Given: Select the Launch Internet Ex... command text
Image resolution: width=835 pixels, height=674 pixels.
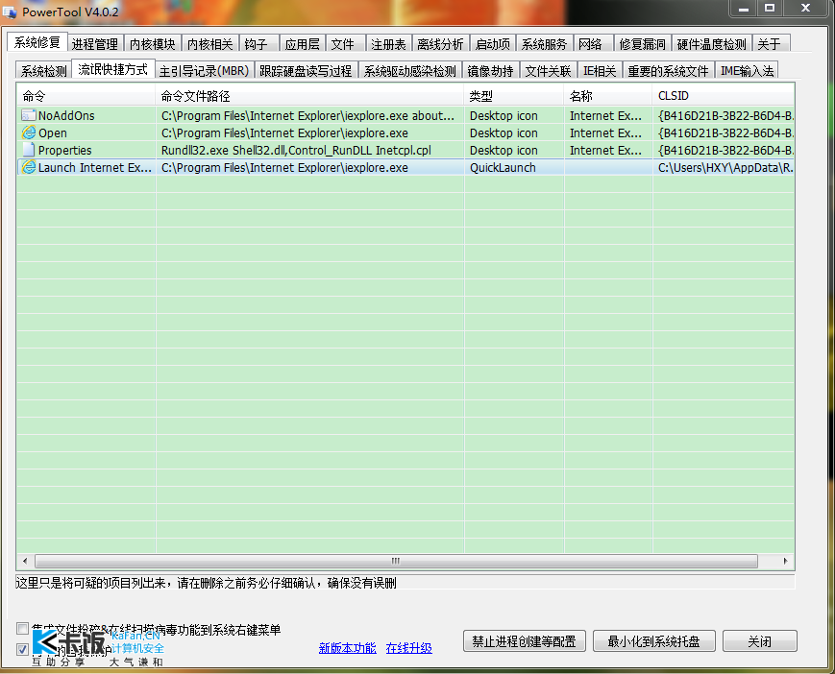Looking at the screenshot, I should [x=95, y=168].
